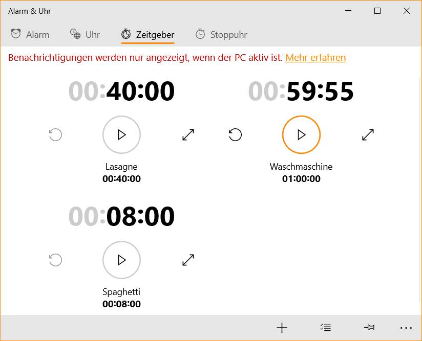The width and height of the screenshot is (422, 341).
Task: Open the timer edit mode
Action: click(326, 328)
